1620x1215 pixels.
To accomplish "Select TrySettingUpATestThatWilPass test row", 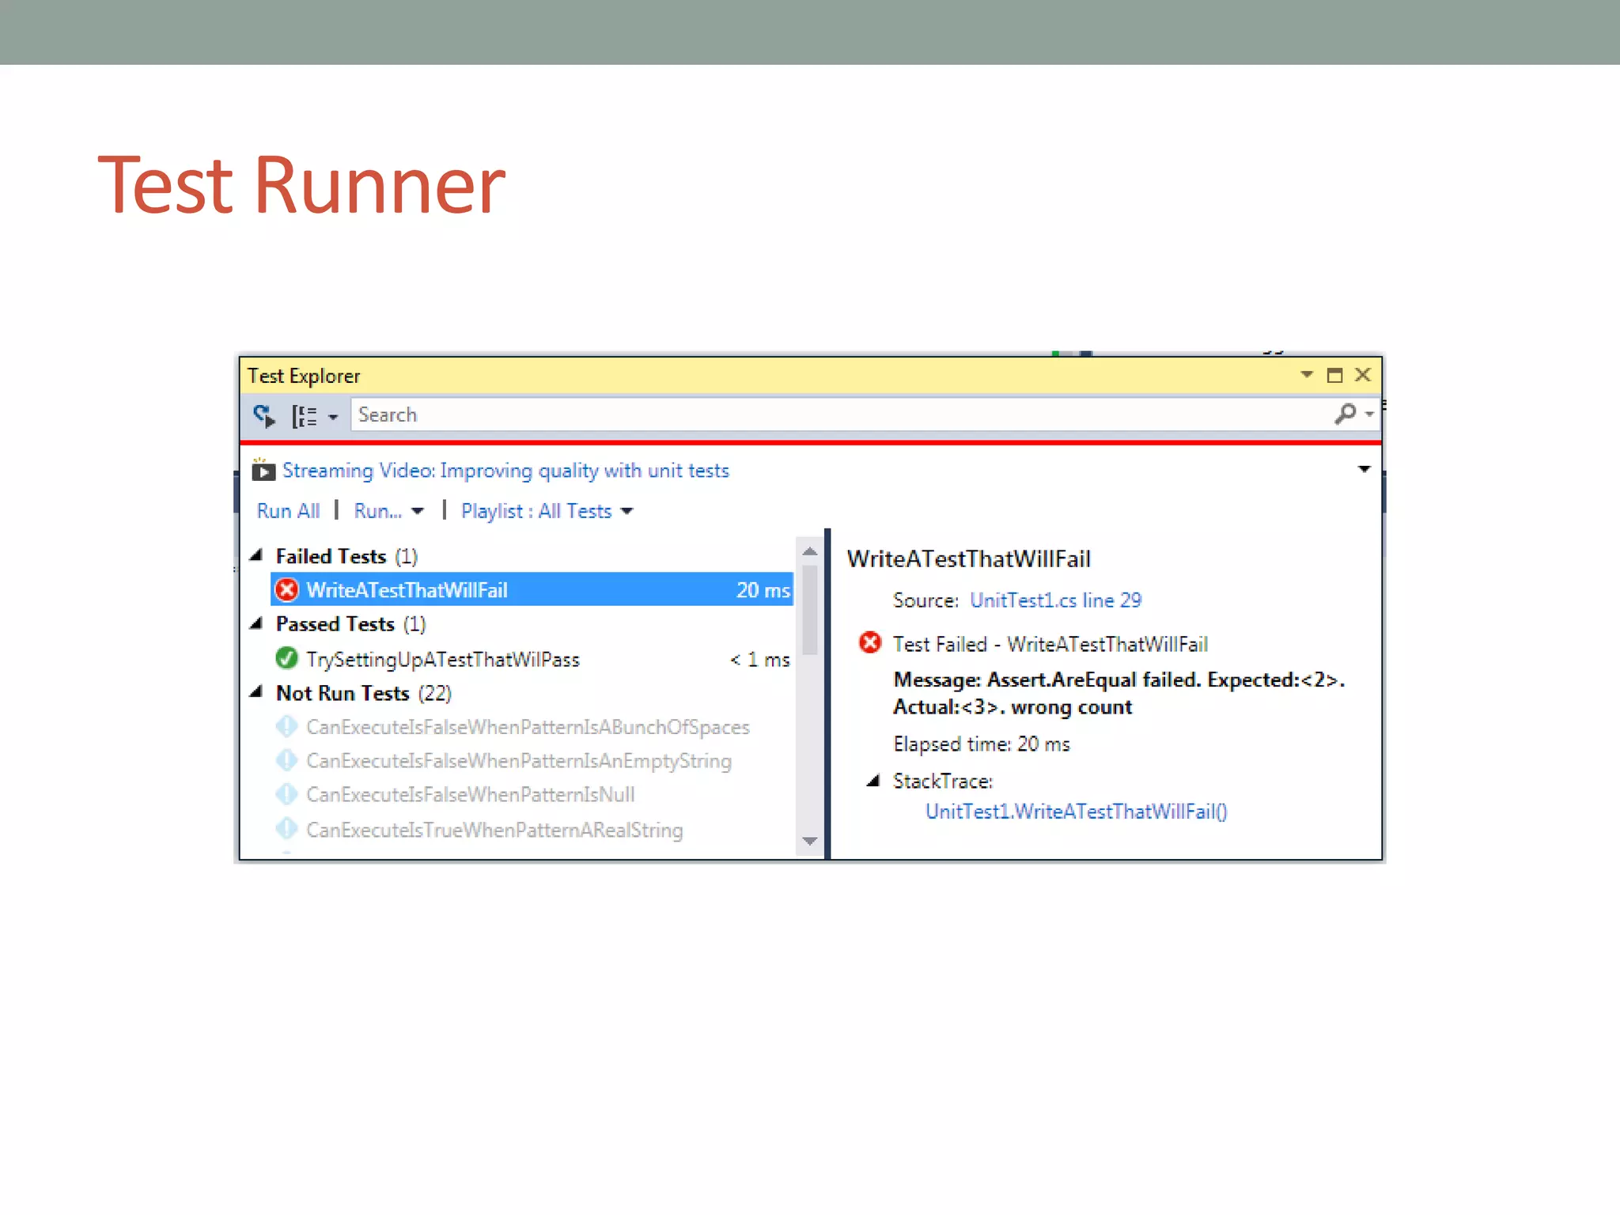I will [532, 659].
